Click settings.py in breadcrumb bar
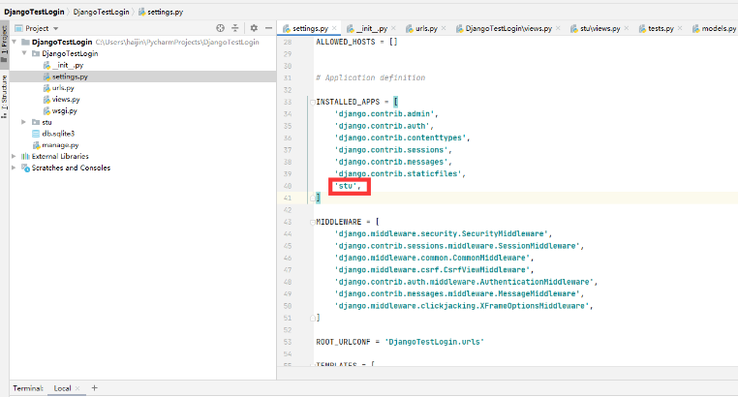 (161, 12)
